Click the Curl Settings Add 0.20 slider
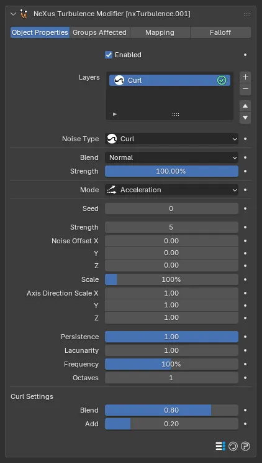 pos(171,424)
